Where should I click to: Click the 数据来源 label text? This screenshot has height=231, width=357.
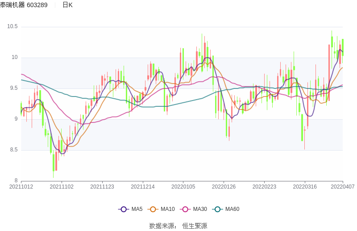pyautogui.click(x=162, y=226)
